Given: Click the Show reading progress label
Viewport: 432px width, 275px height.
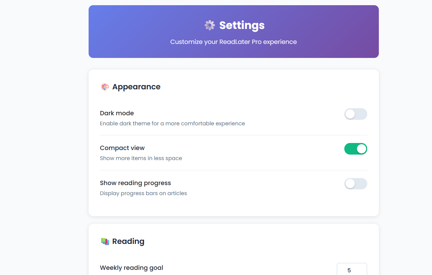Looking at the screenshot, I should 135,183.
